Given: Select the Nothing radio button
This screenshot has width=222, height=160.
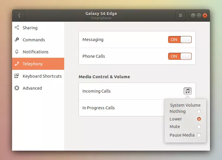Looking at the screenshot, I should coord(199,111).
